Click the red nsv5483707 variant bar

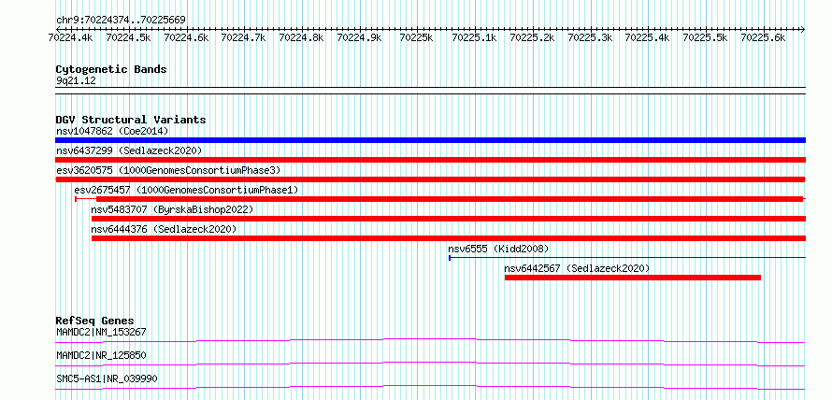[449, 219]
